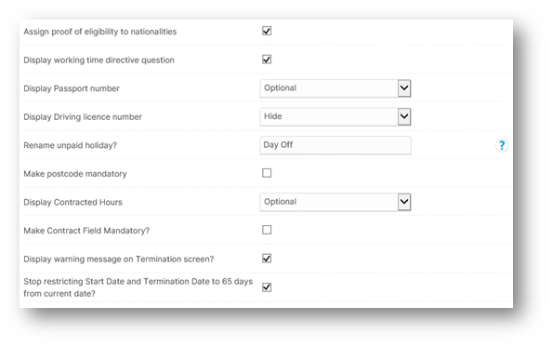Viewport: 552px width, 347px height.
Task: Open help for Rename unpaid holiday
Action: tap(502, 145)
